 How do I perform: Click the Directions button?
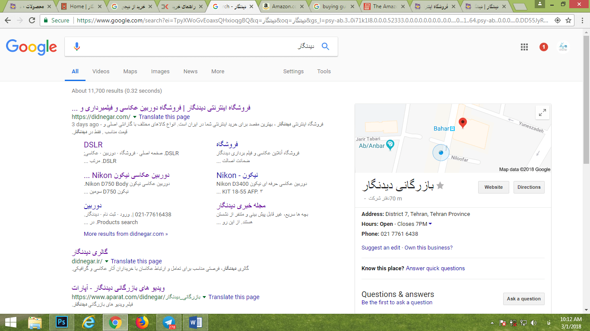pyautogui.click(x=529, y=187)
